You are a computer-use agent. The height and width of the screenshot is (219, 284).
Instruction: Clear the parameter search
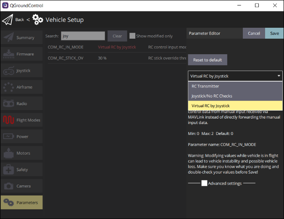[117, 36]
